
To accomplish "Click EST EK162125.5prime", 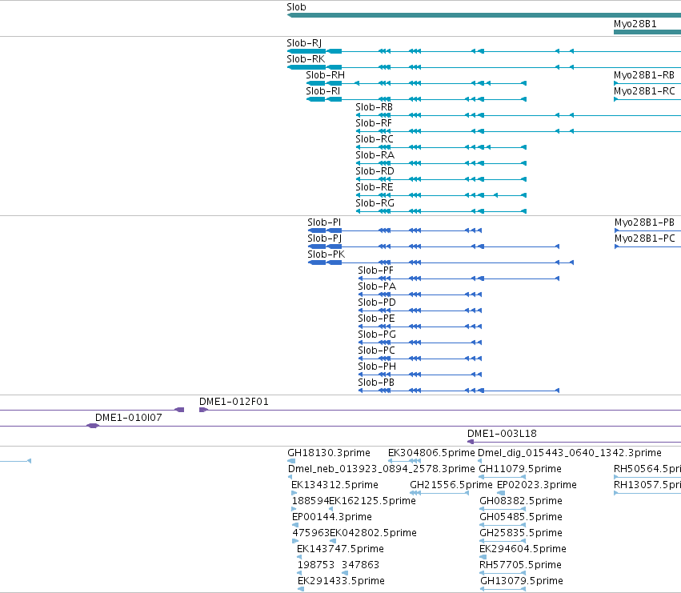I will tap(373, 501).
